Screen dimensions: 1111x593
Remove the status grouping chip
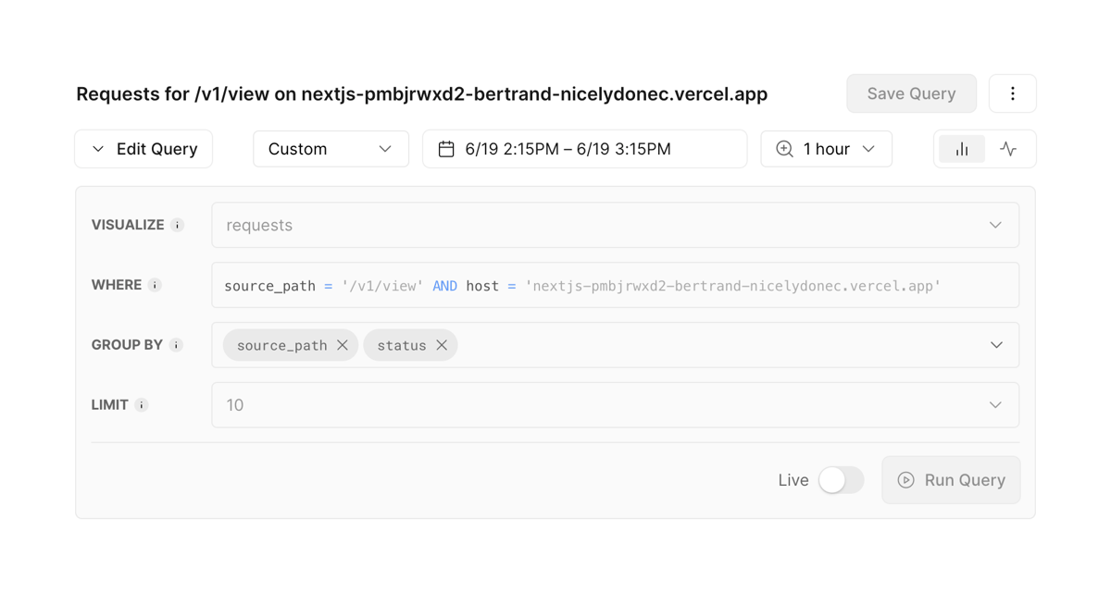coord(442,344)
